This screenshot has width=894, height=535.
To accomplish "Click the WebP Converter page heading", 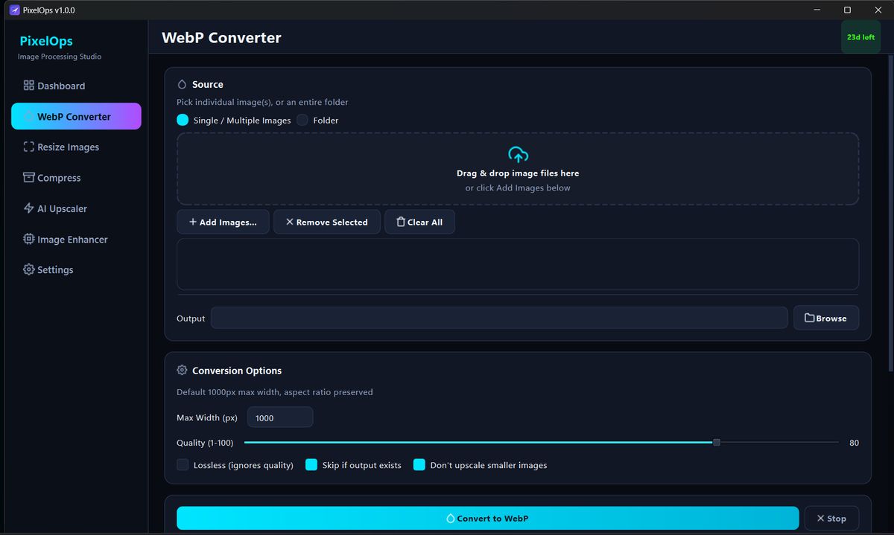I will (221, 38).
